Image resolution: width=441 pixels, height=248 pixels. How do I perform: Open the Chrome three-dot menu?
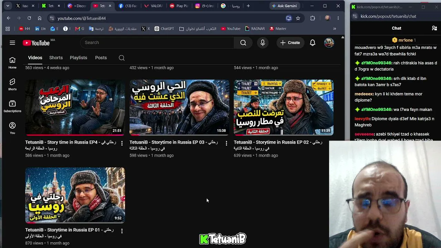tap(338, 18)
